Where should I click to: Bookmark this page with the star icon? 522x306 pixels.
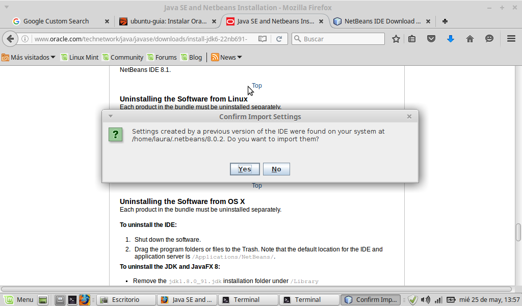tap(396, 39)
